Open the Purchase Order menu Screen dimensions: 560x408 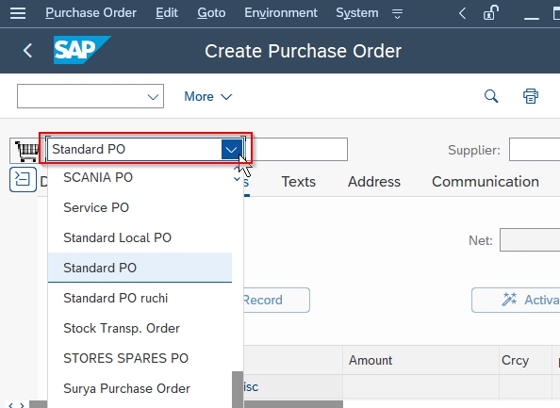tap(91, 13)
